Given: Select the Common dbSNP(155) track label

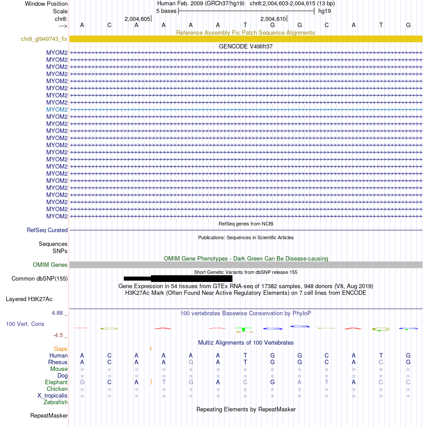Looking at the screenshot, I should coord(40,279).
